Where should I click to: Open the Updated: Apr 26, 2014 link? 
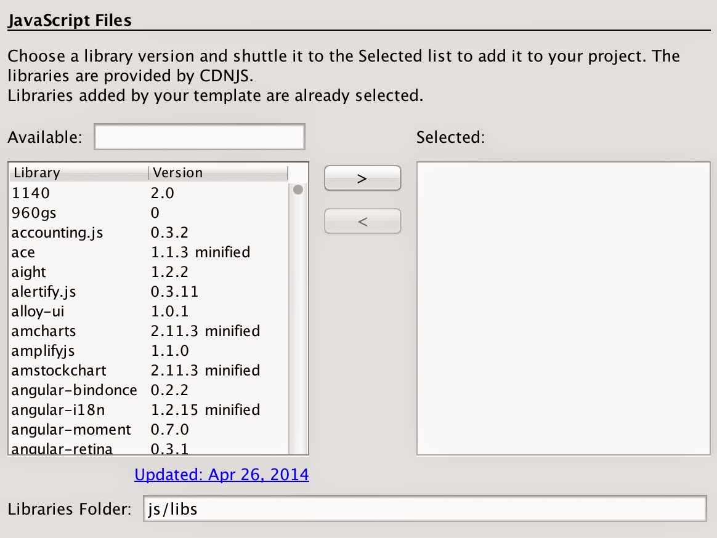tap(221, 475)
